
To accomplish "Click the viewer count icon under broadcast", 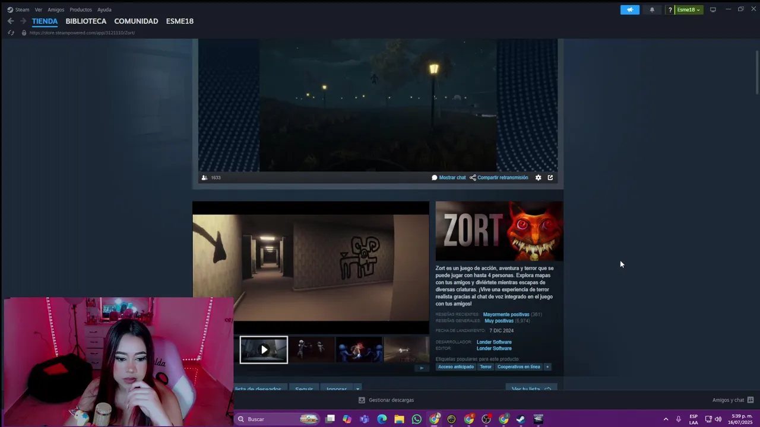I will (x=204, y=177).
